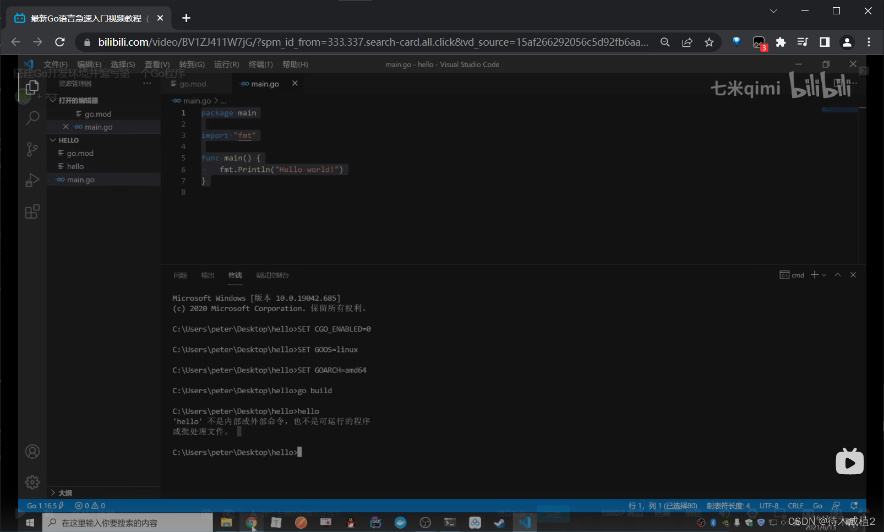View site information lock icon
The height and width of the screenshot is (532, 884).
[87, 42]
